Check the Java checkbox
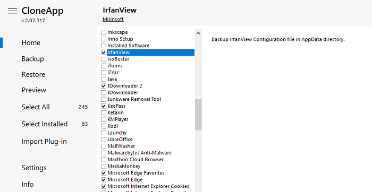Image resolution: width=372 pixels, height=192 pixels. (104, 79)
